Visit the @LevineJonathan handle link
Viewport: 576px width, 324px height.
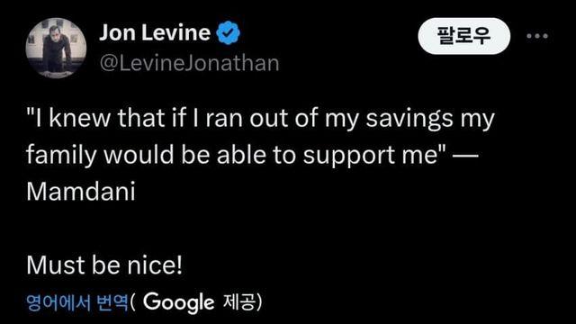click(190, 63)
